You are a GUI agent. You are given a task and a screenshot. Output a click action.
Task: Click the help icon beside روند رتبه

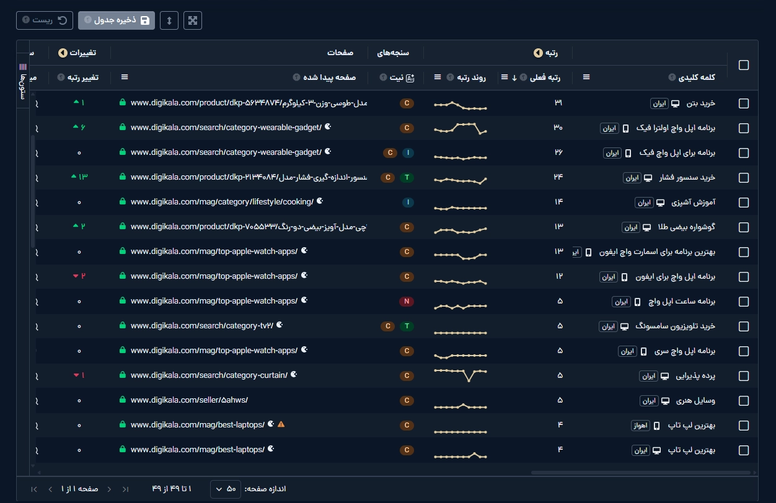click(x=451, y=77)
